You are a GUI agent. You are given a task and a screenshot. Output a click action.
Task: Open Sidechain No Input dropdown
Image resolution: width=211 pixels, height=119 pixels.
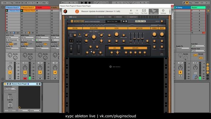pyautogui.click(x=10, y=89)
